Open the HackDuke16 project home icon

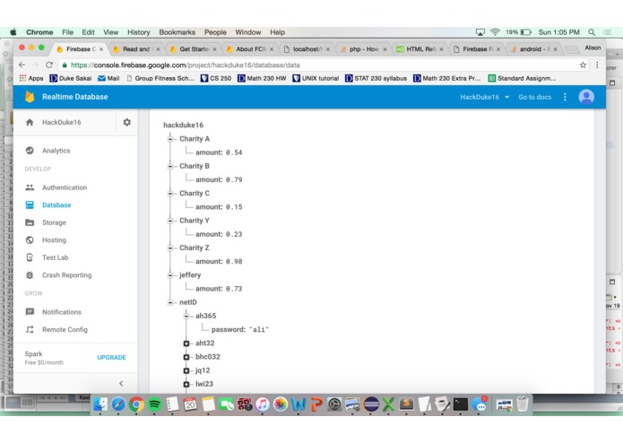point(30,122)
